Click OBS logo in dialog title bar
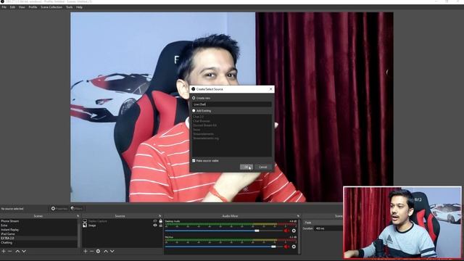 (x=194, y=89)
